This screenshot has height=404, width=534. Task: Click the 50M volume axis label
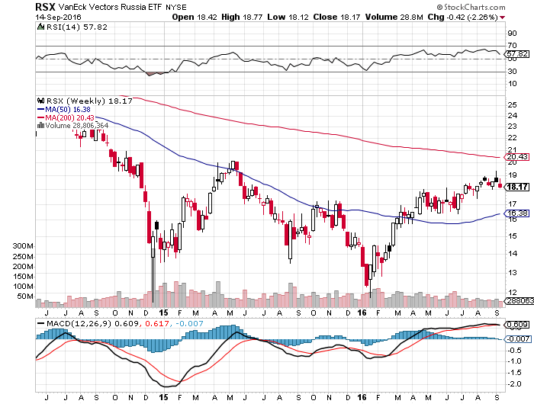(25, 297)
